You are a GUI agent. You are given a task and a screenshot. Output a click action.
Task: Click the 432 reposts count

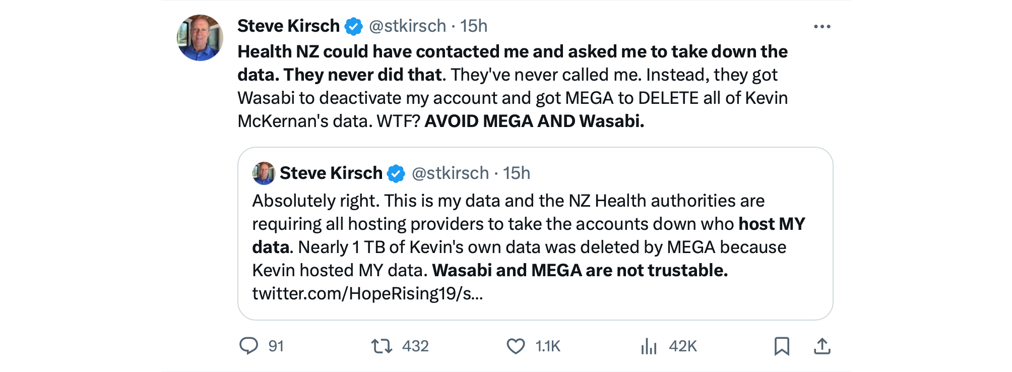click(x=415, y=346)
